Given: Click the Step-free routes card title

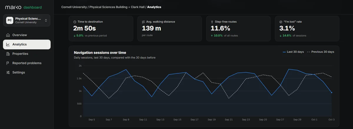Looking at the screenshot, I should point(226,22).
